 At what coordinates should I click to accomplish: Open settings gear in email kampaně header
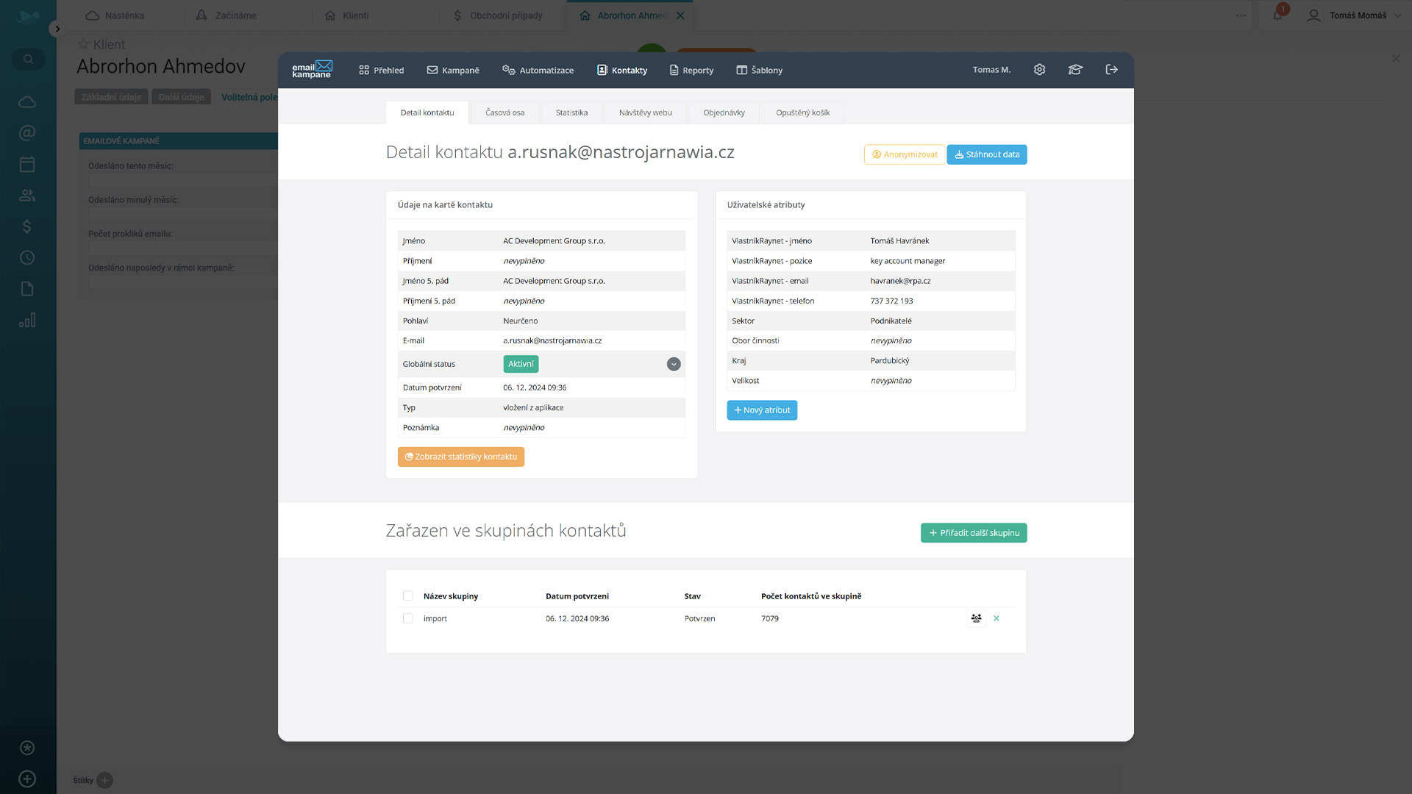[1039, 70]
